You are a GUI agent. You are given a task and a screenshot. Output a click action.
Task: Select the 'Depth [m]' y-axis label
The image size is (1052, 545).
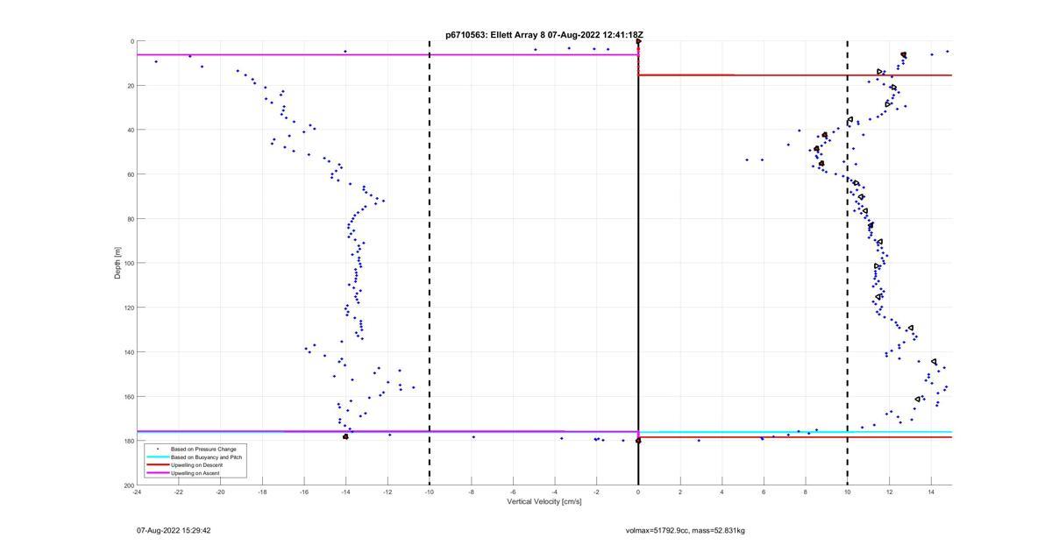pos(117,263)
